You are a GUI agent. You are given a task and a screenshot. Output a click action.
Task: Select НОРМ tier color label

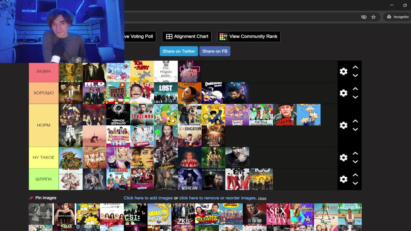coord(44,125)
